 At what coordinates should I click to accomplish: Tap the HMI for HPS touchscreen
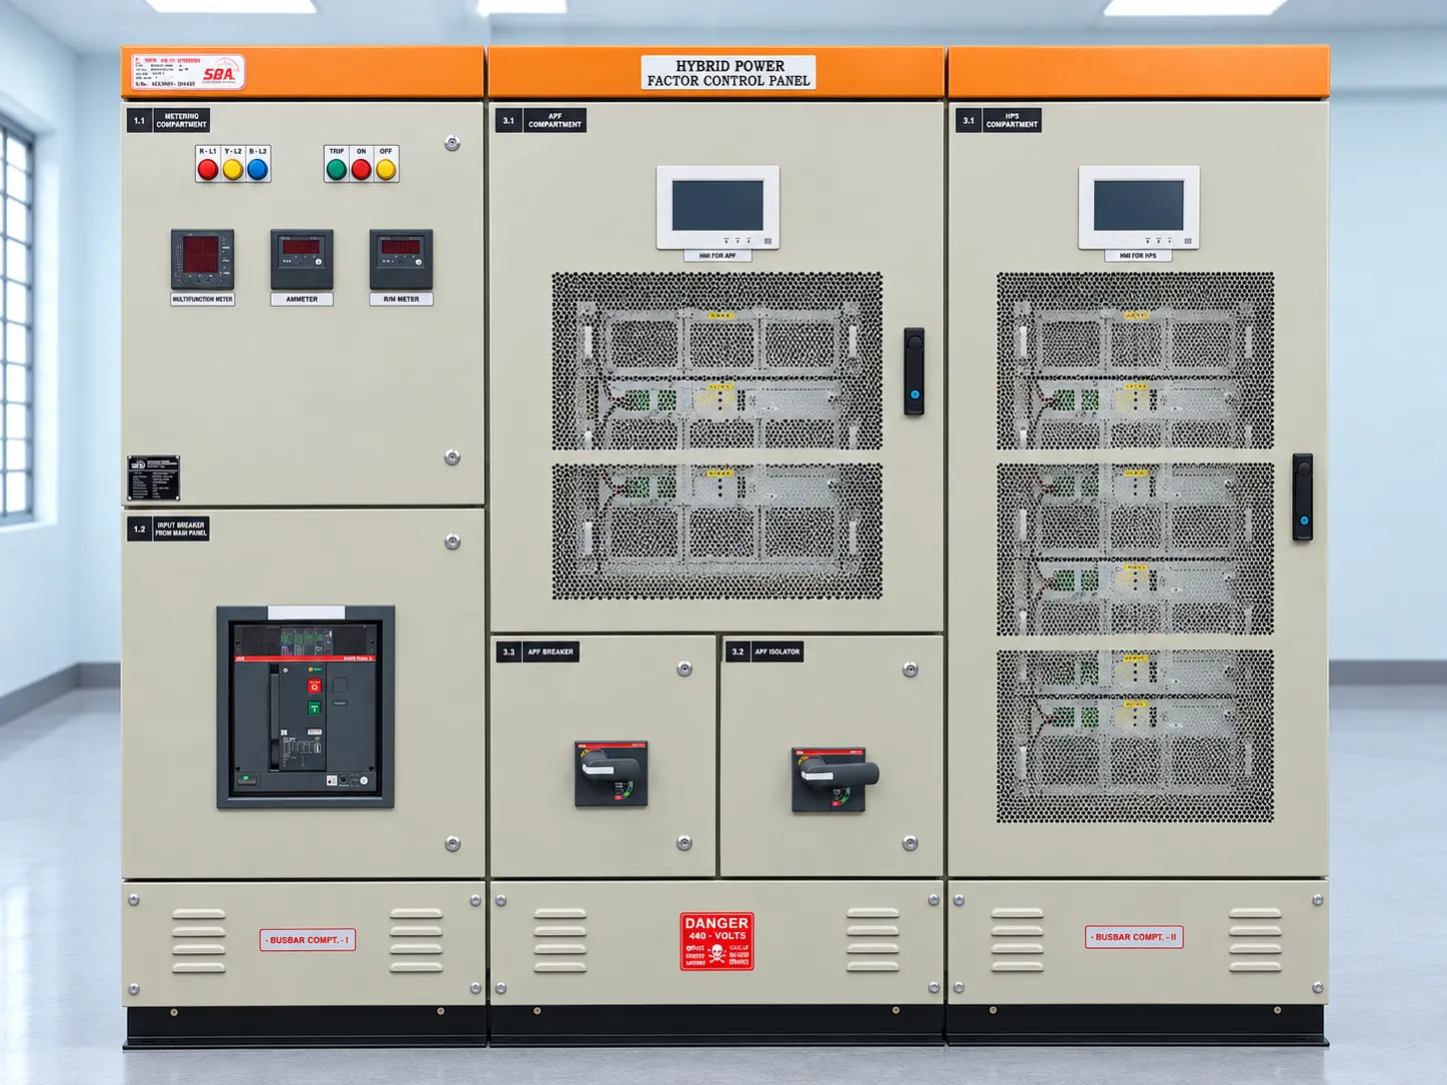pos(1139,207)
